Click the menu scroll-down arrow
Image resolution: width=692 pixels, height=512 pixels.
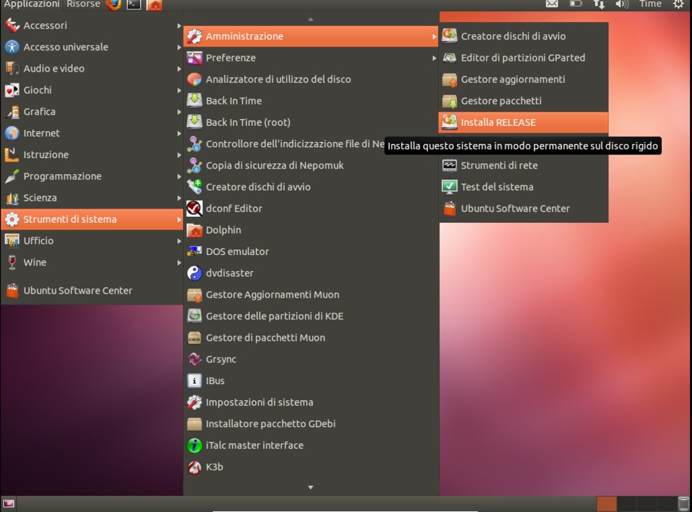pyautogui.click(x=311, y=487)
